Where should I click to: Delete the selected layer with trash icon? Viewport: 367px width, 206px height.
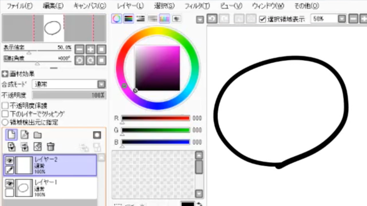50,146
